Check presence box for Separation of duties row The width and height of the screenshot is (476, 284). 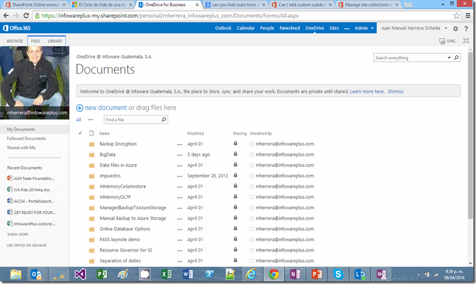click(x=252, y=261)
